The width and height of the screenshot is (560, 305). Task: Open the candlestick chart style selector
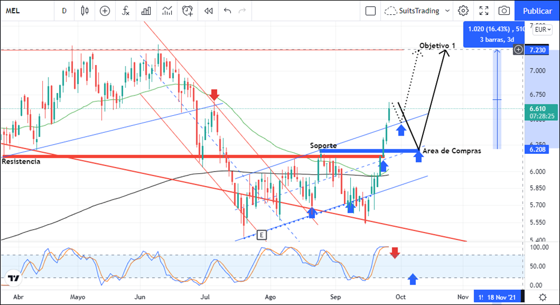pos(85,10)
